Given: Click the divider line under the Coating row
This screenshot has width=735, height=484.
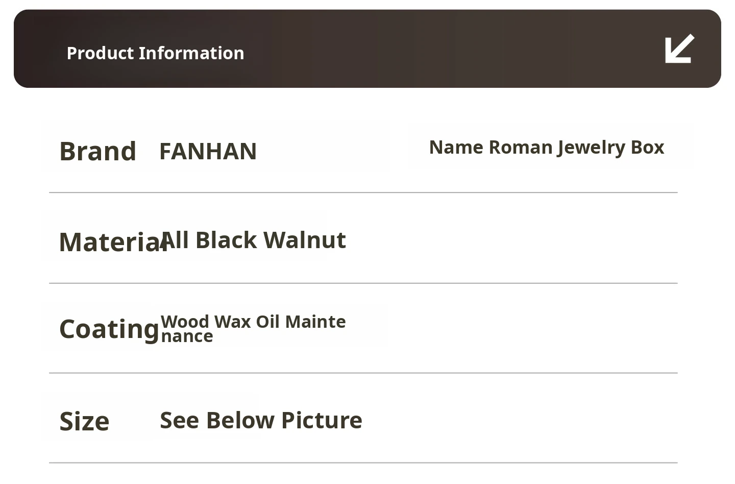Looking at the screenshot, I should [363, 373].
